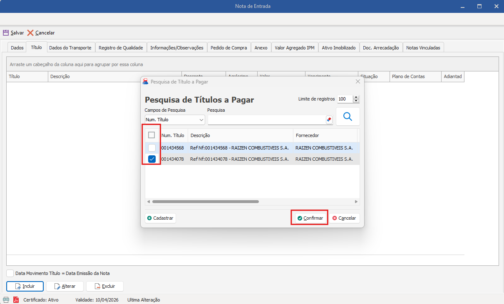Open the Notas Vinculadas tab
Screen dimensions: 504x304
coord(423,48)
